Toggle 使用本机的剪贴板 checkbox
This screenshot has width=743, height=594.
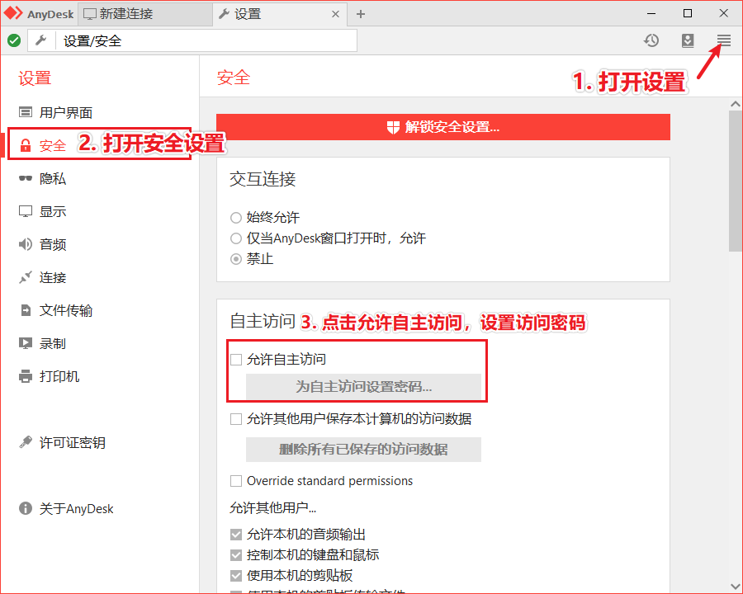(236, 576)
